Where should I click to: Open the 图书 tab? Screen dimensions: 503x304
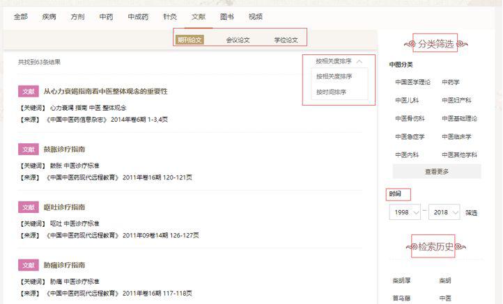tap(227, 16)
